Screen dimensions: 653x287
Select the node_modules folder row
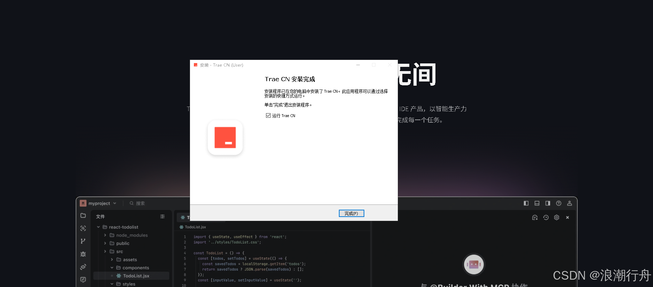(132, 235)
